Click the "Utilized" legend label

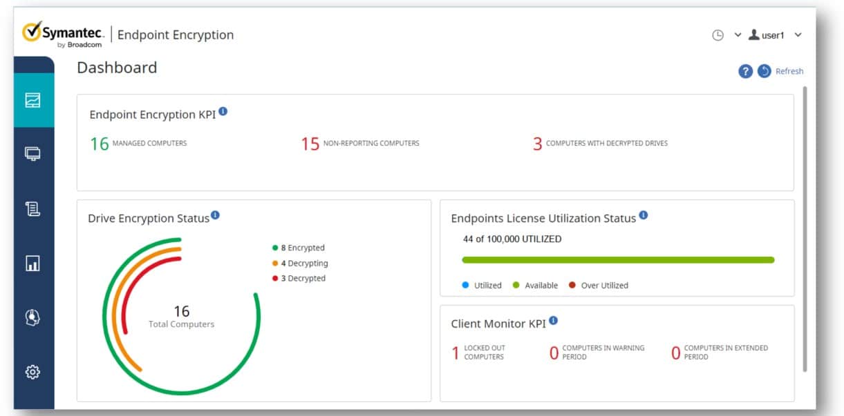(488, 285)
